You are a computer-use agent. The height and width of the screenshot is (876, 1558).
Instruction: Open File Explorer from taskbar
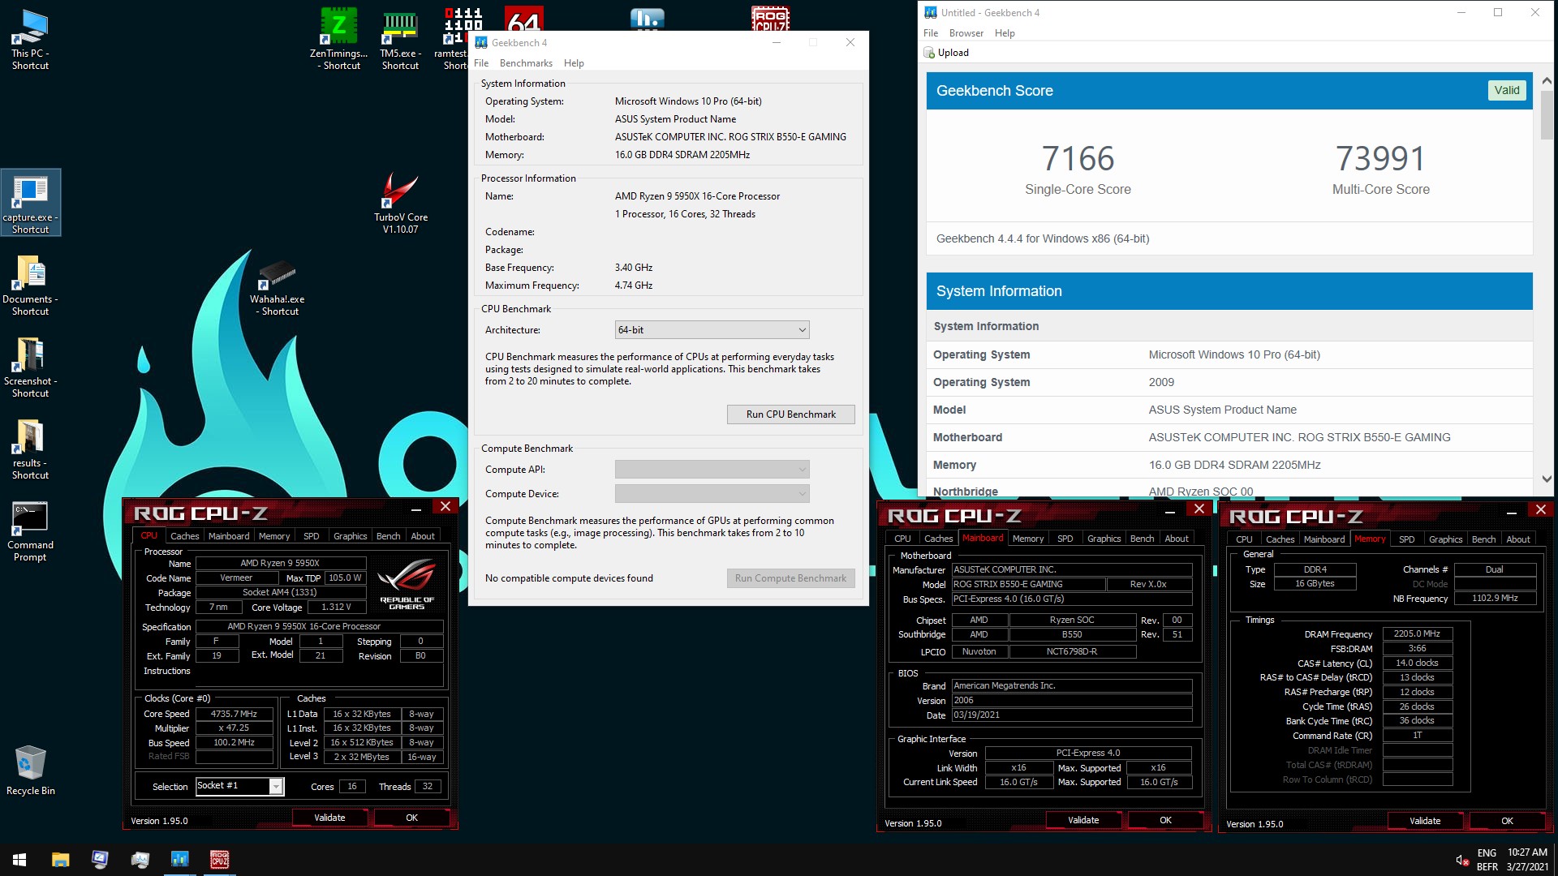(x=60, y=860)
